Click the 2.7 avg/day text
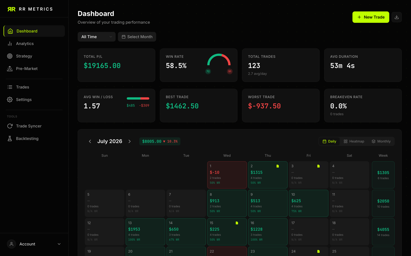 click(257, 74)
